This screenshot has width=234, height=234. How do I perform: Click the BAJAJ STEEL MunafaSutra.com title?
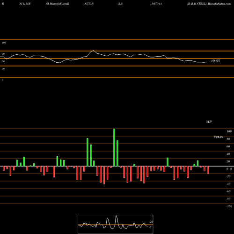pyautogui.click(x=209, y=4)
